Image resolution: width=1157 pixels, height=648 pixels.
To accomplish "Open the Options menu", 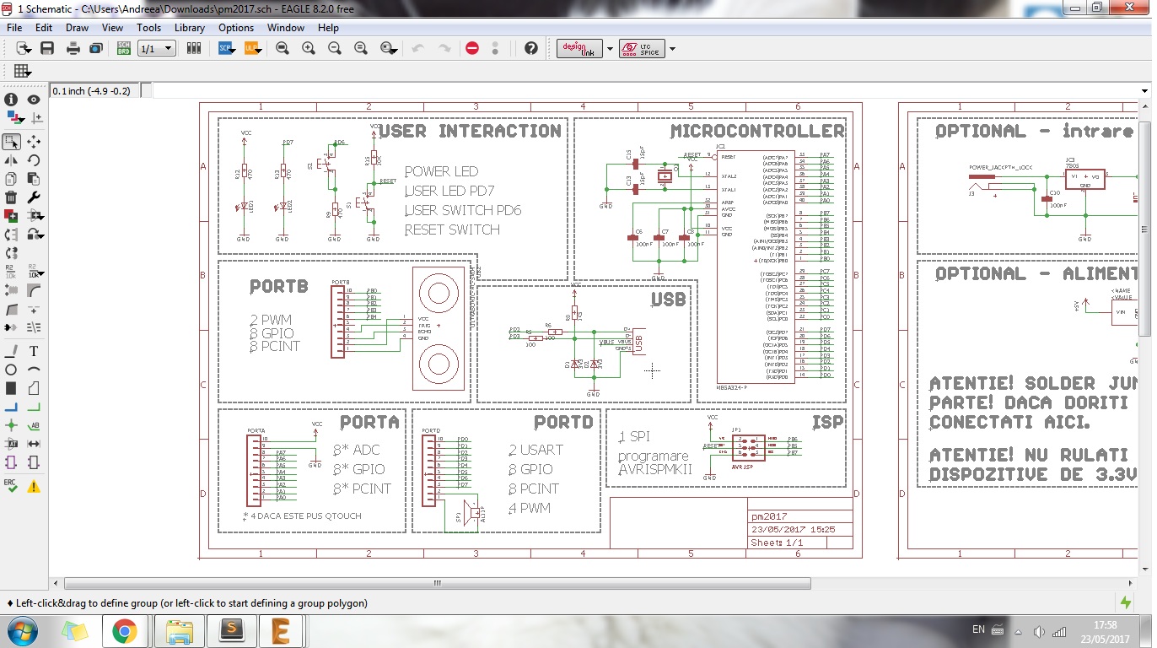I will 236,28.
